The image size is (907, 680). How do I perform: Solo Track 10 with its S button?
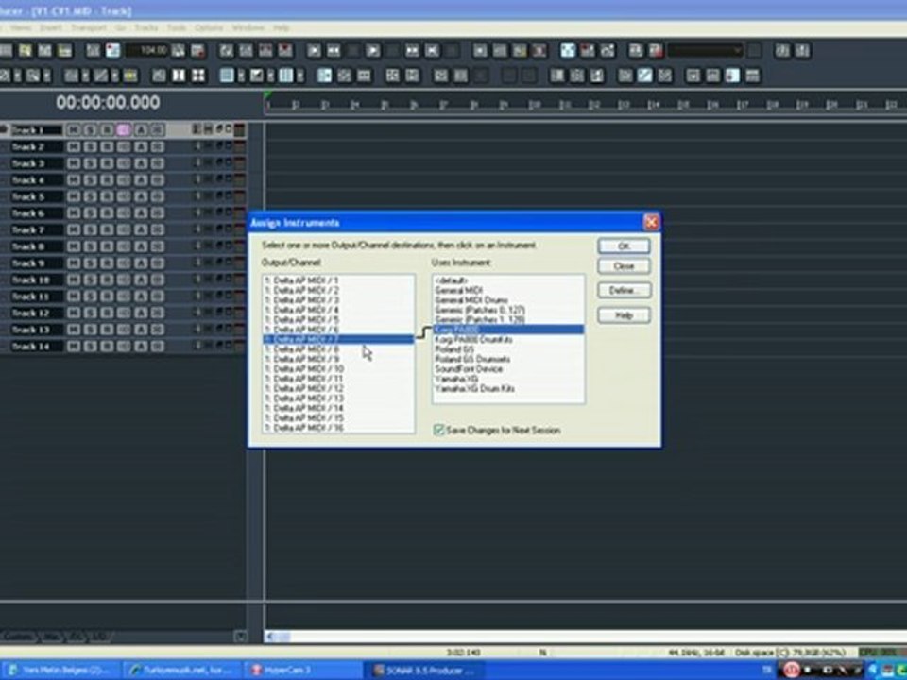tap(91, 280)
